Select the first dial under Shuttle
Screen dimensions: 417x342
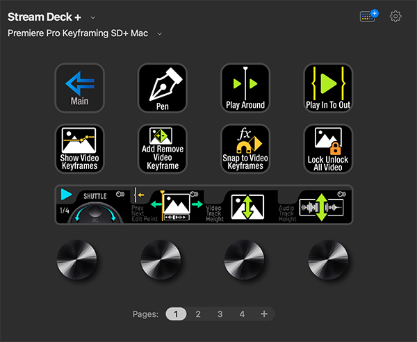77,259
